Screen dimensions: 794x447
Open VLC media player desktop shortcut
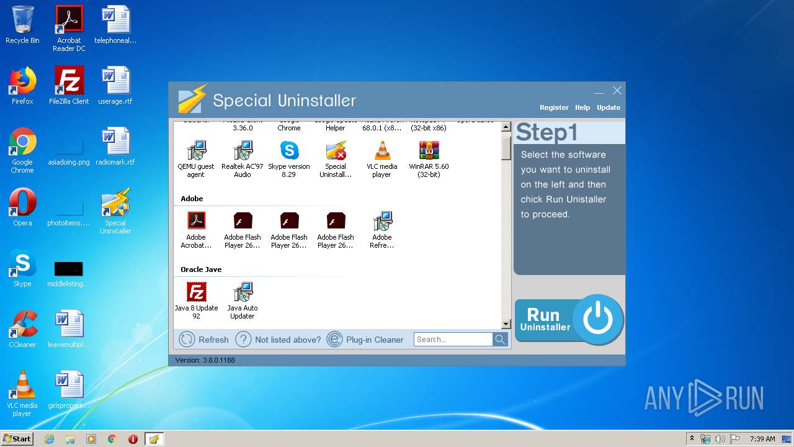coord(22,394)
